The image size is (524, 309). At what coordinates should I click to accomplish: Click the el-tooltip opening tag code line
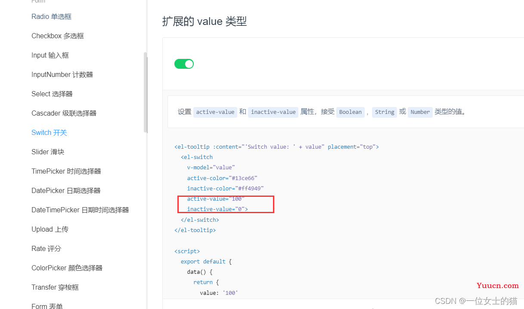pyautogui.click(x=276, y=147)
